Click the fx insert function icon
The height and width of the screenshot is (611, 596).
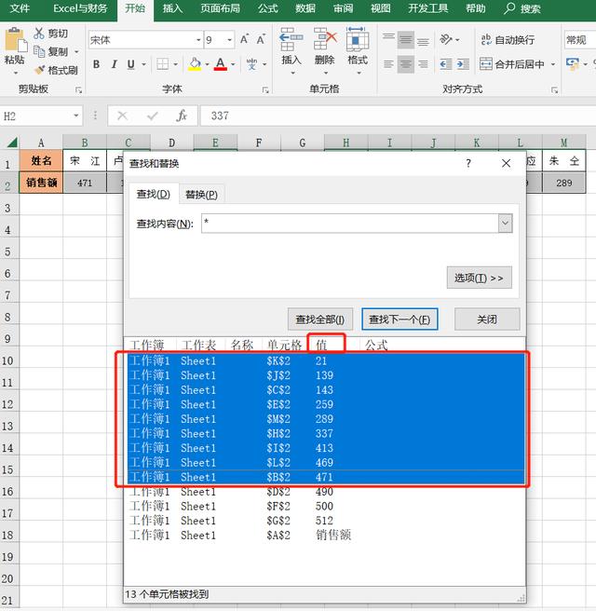point(182,115)
